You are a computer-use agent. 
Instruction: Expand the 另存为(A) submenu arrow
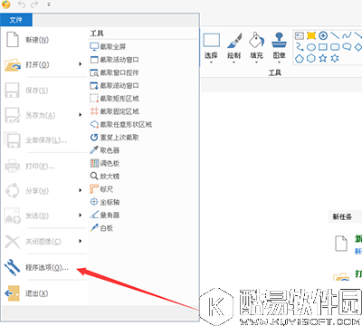pos(80,115)
